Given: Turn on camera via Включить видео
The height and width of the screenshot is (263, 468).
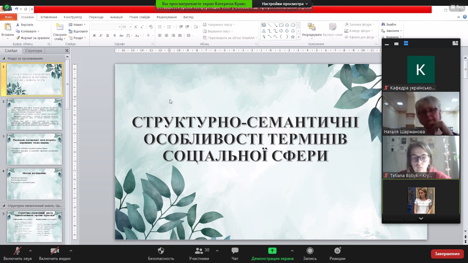Looking at the screenshot, I should tap(54, 254).
